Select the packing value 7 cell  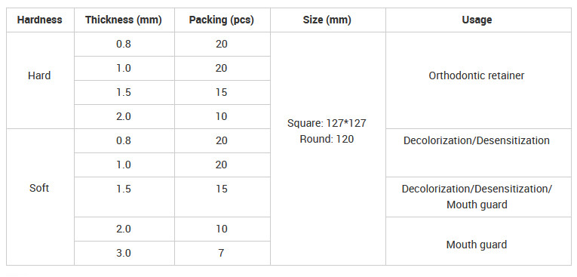click(x=223, y=253)
